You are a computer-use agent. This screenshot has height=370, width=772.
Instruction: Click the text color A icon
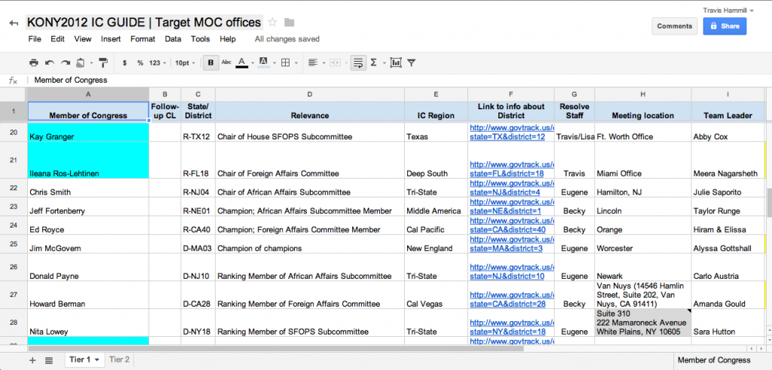pyautogui.click(x=241, y=63)
